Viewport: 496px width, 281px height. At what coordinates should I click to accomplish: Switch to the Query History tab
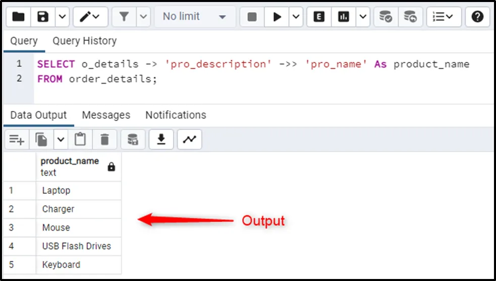tap(84, 41)
